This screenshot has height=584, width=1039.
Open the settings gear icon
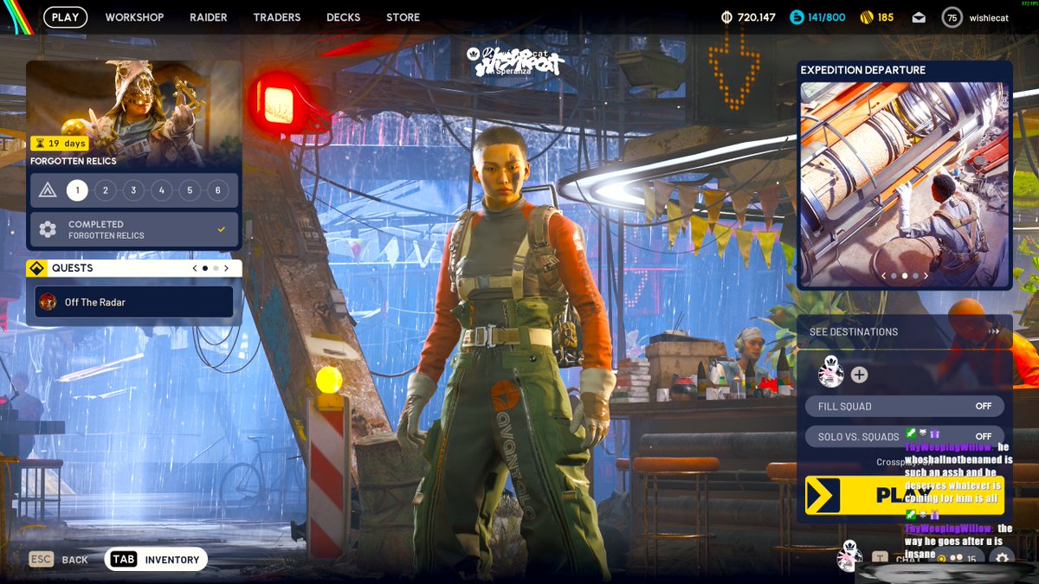[1001, 558]
